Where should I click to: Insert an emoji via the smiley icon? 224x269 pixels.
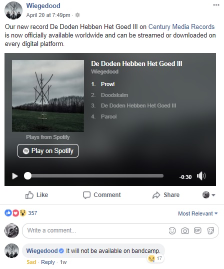(x=172, y=230)
